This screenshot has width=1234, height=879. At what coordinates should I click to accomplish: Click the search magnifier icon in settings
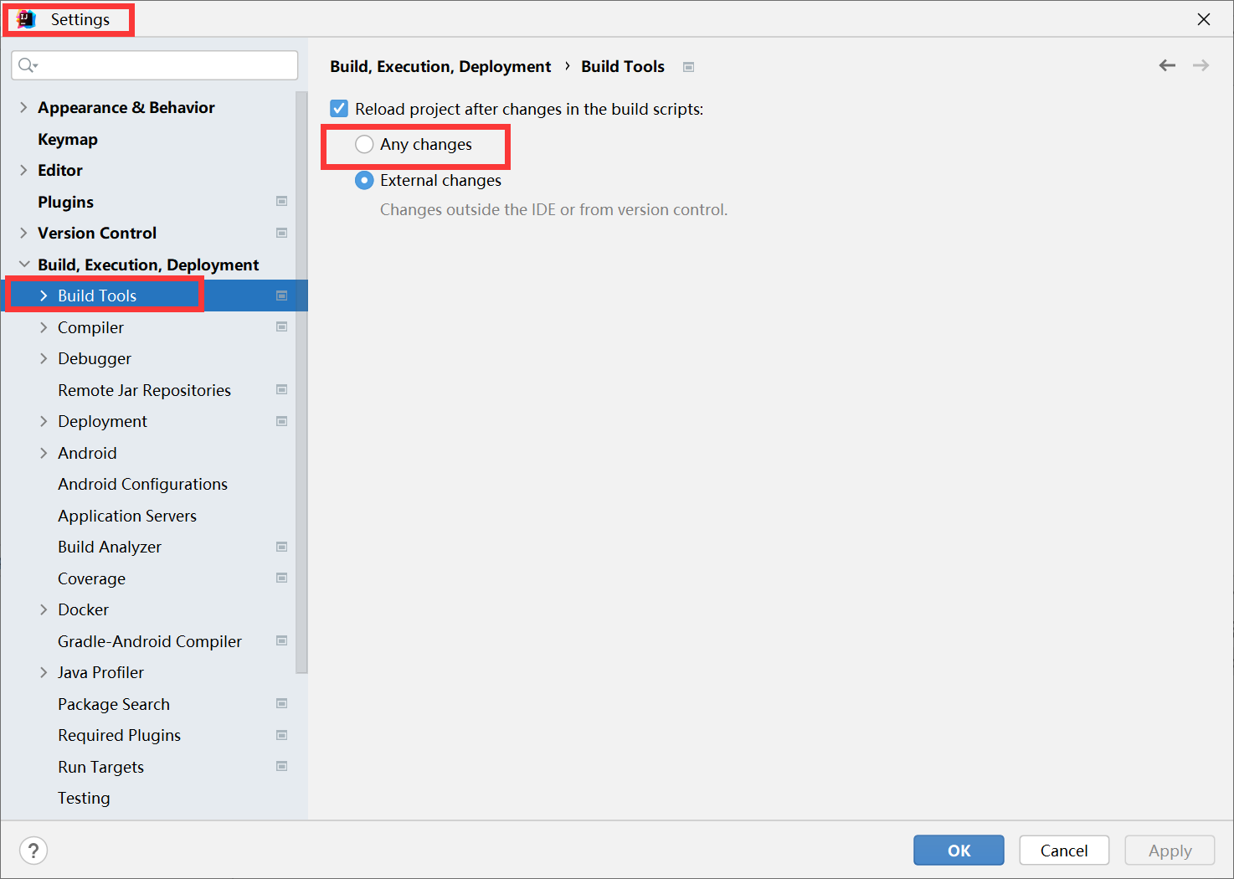click(x=28, y=65)
